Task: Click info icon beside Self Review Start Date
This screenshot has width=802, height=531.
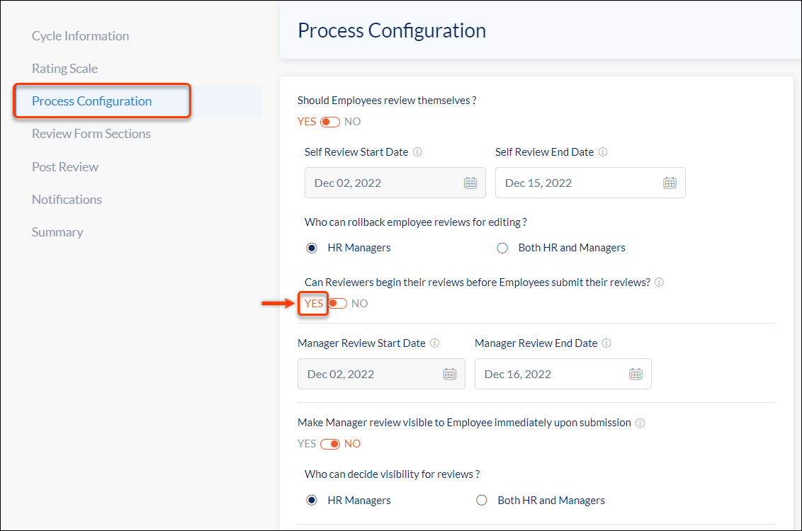Action: (x=417, y=152)
